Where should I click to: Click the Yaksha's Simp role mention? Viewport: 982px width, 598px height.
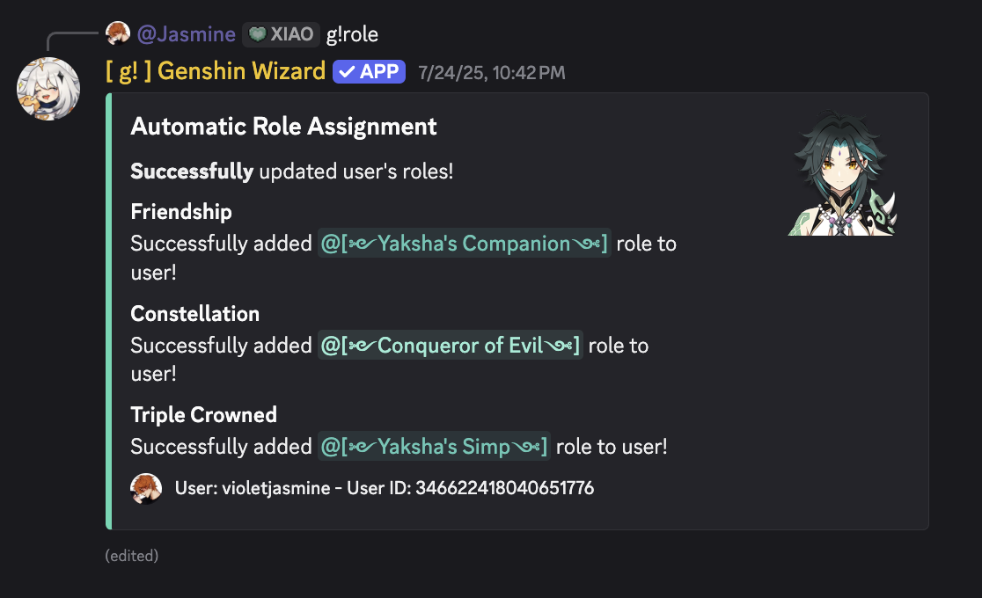[434, 446]
